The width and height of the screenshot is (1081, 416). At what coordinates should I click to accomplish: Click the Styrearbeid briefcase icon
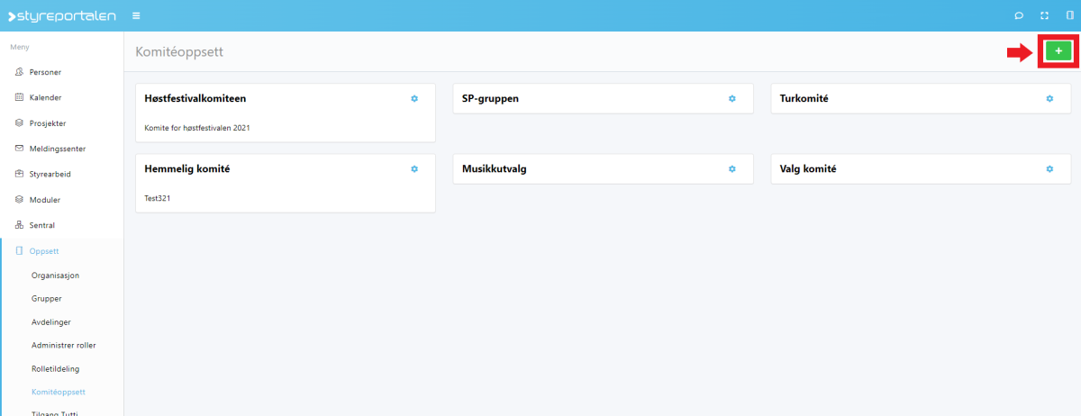pos(20,174)
